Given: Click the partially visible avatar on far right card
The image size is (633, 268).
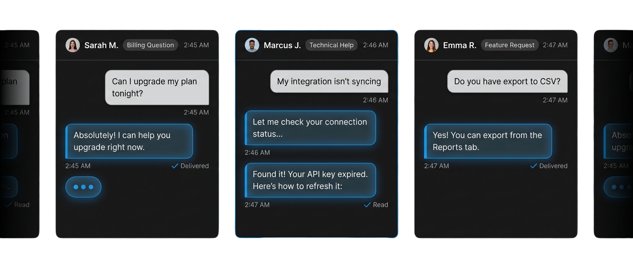Looking at the screenshot, I should (610, 45).
